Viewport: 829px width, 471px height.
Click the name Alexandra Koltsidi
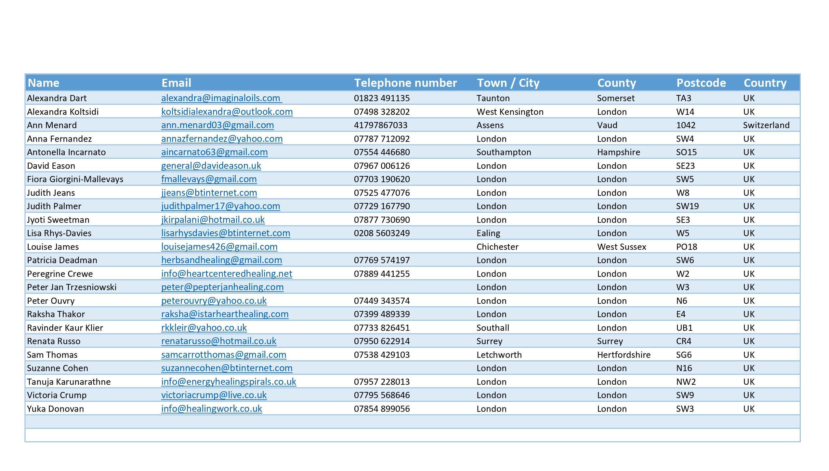coord(63,112)
